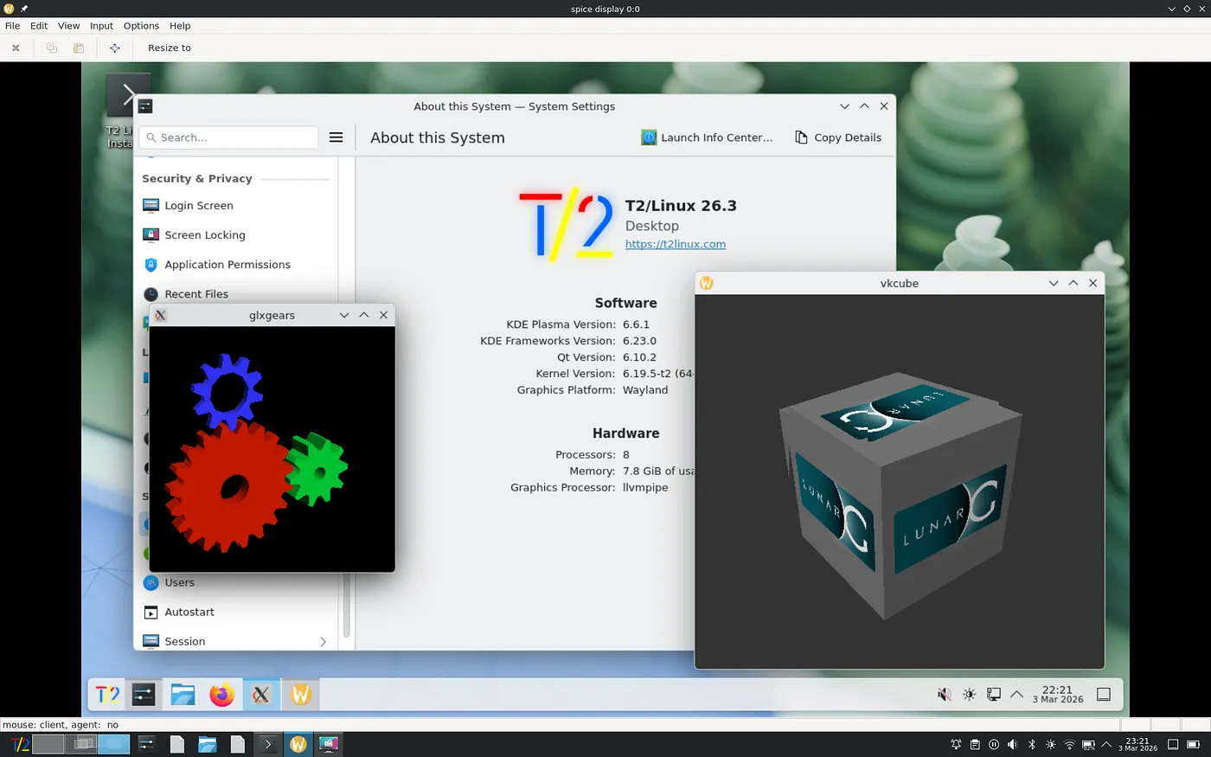Image resolution: width=1211 pixels, height=757 pixels.
Task: Expand hidden tray icons in guest panel
Action: tap(1017, 695)
